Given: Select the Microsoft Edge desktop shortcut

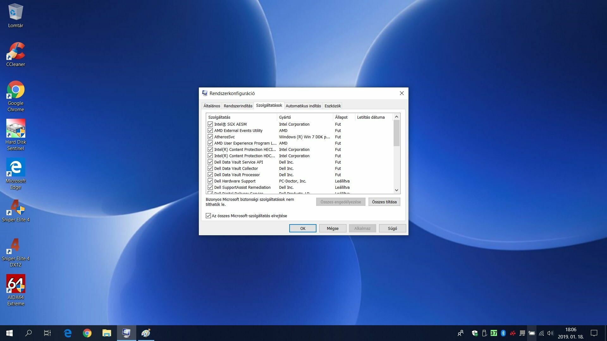Looking at the screenshot, I should (x=15, y=174).
